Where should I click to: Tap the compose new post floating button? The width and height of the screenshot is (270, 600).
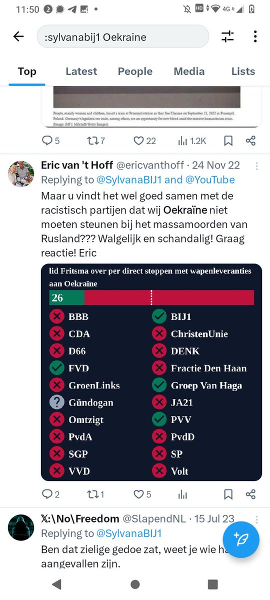point(241,539)
